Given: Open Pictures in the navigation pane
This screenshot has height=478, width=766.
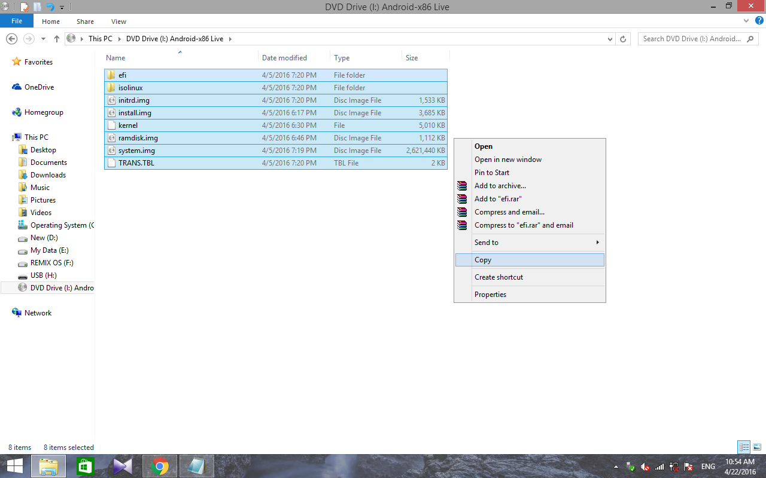Looking at the screenshot, I should tap(43, 200).
